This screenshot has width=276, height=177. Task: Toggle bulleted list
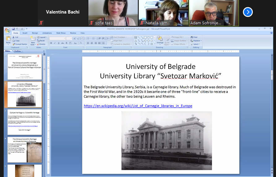click(x=88, y=38)
